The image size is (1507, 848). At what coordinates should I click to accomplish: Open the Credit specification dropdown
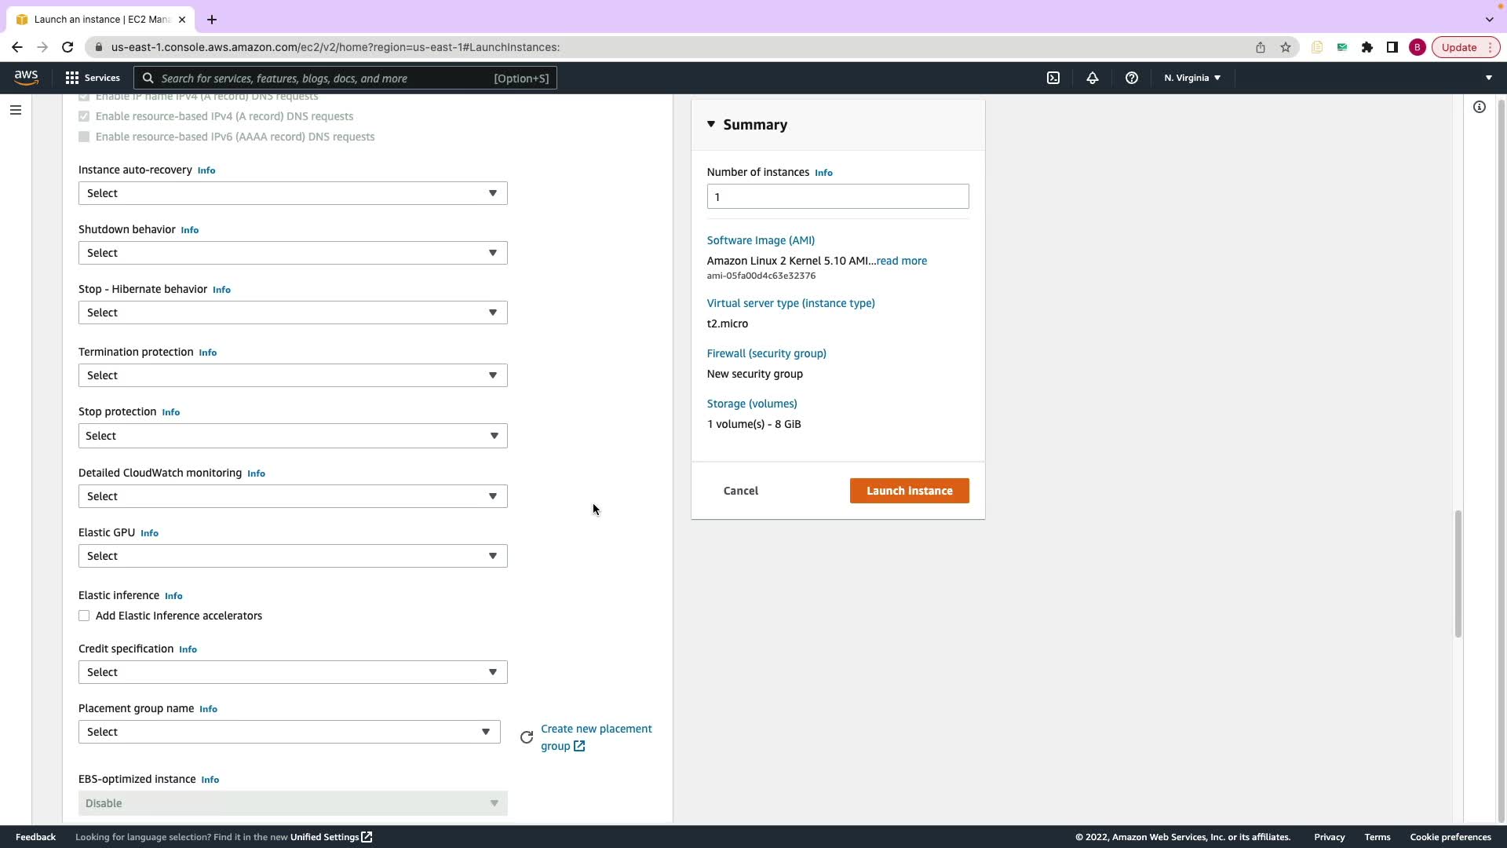pyautogui.click(x=292, y=672)
